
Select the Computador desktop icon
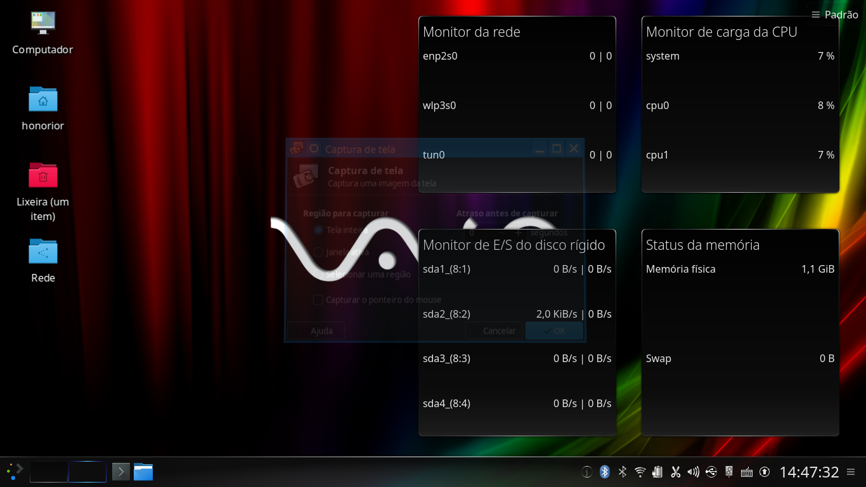click(42, 33)
